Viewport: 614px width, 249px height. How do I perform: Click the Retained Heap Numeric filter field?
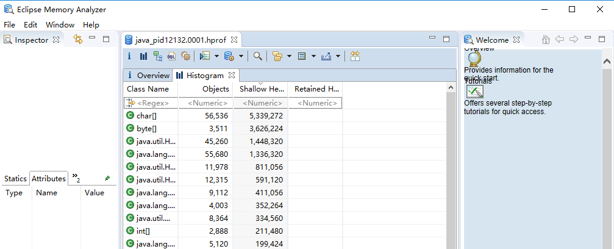[315, 103]
